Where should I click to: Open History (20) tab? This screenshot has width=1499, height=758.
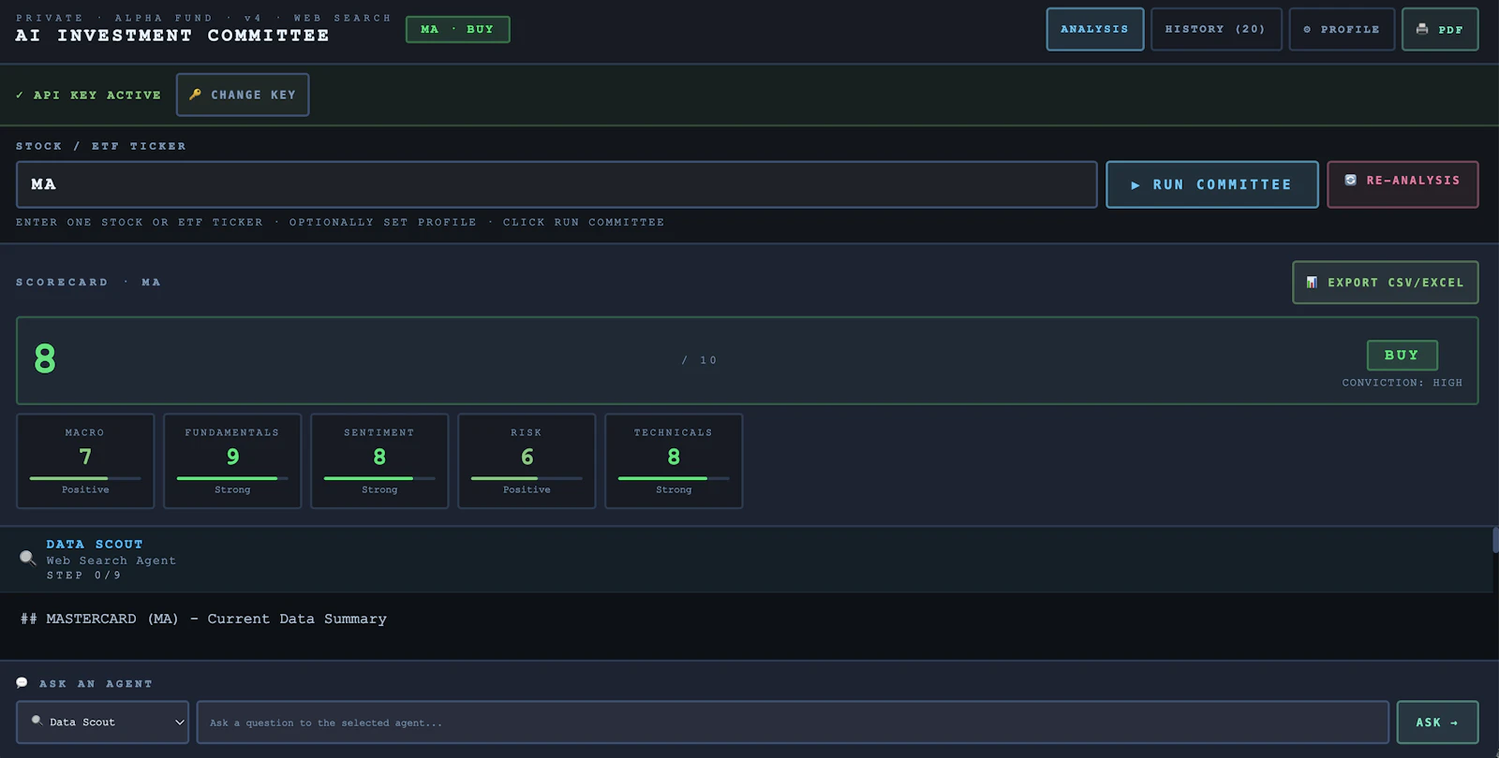[1215, 29]
